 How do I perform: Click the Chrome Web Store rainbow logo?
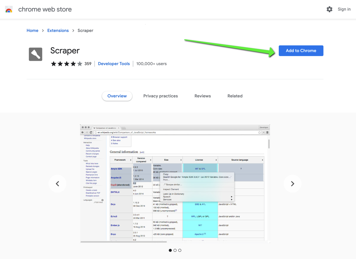[x=9, y=9]
